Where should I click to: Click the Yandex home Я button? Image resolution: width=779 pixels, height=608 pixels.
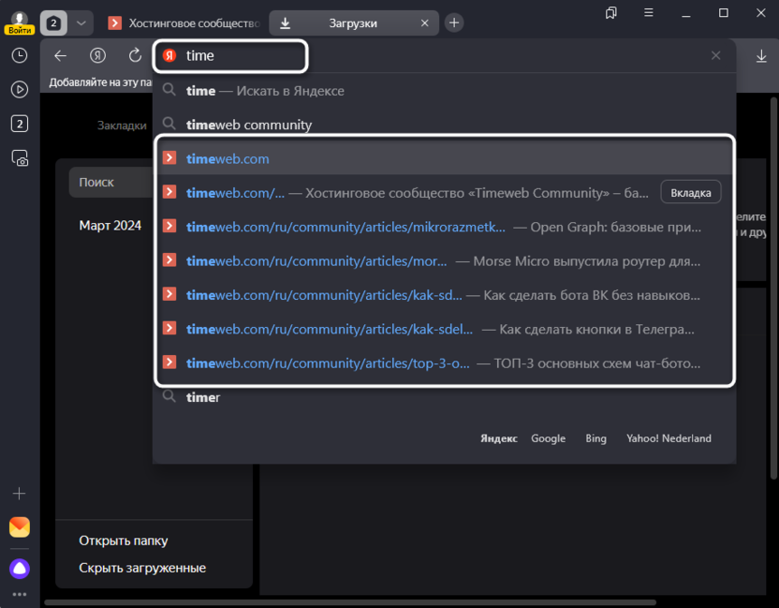coord(98,55)
